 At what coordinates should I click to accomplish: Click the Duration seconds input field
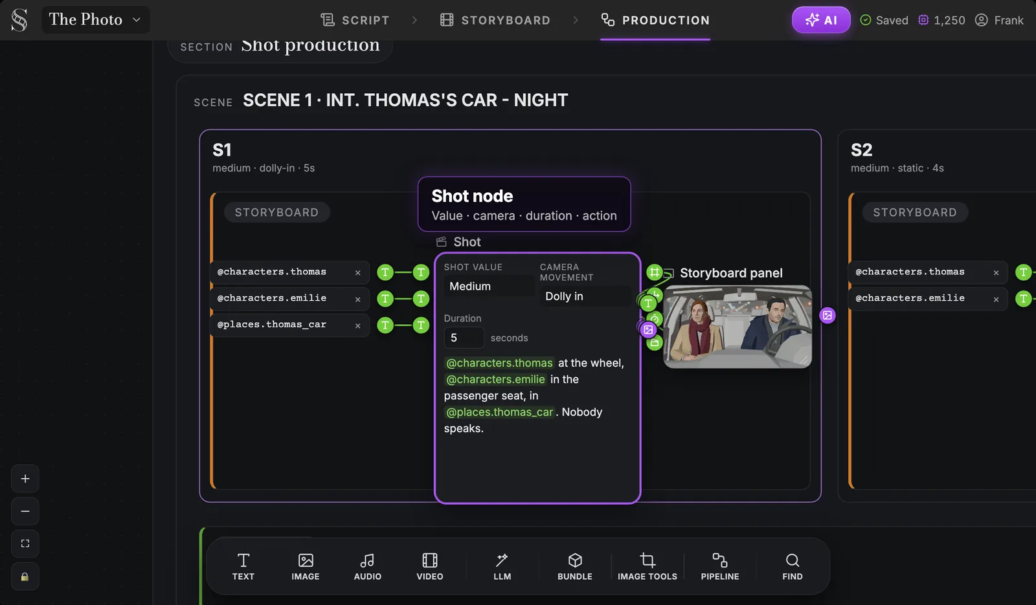(x=464, y=338)
